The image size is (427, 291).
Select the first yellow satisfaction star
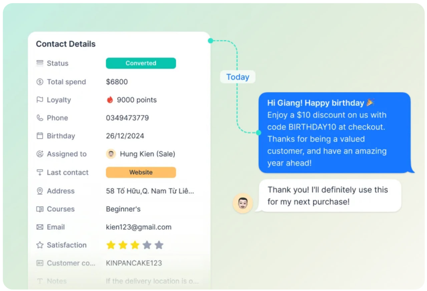coord(111,245)
